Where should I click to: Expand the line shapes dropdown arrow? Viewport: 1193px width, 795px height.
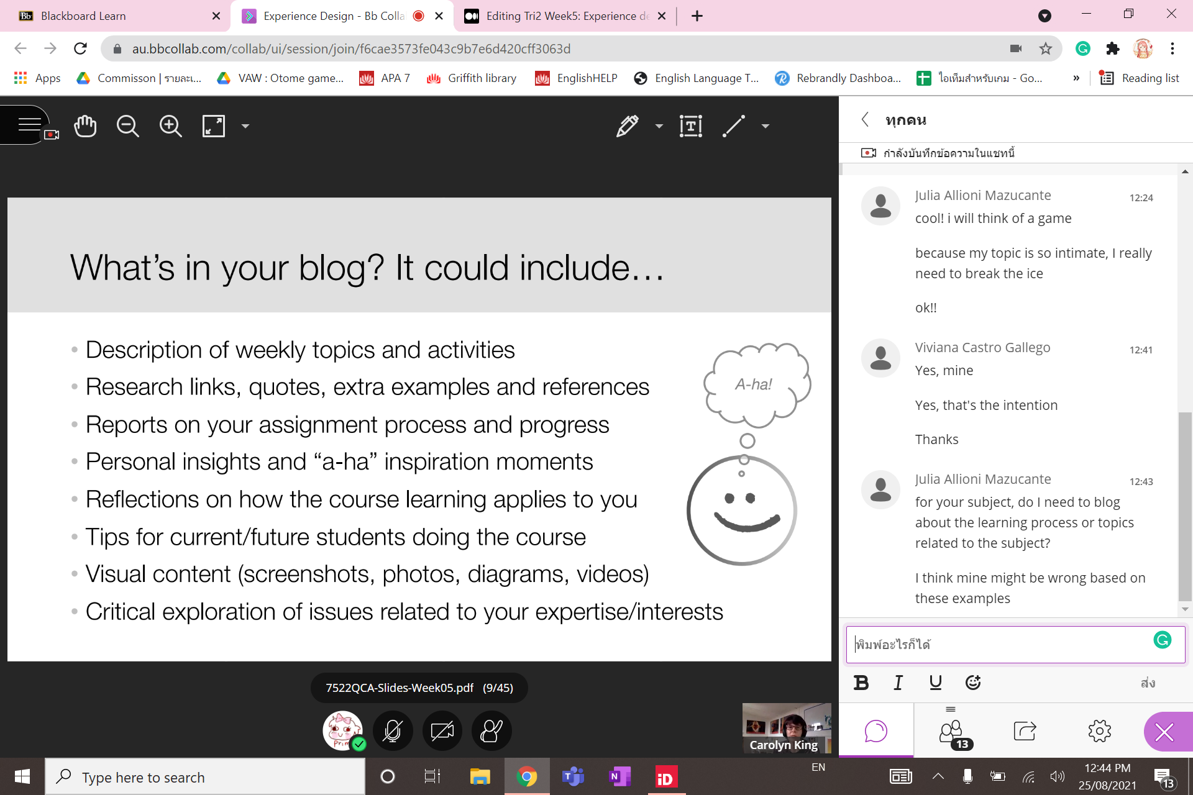click(x=766, y=126)
